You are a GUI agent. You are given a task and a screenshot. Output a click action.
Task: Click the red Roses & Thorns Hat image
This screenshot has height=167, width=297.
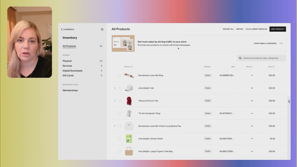click(129, 101)
